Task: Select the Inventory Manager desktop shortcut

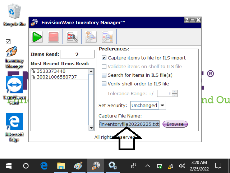Action: pos(14,57)
